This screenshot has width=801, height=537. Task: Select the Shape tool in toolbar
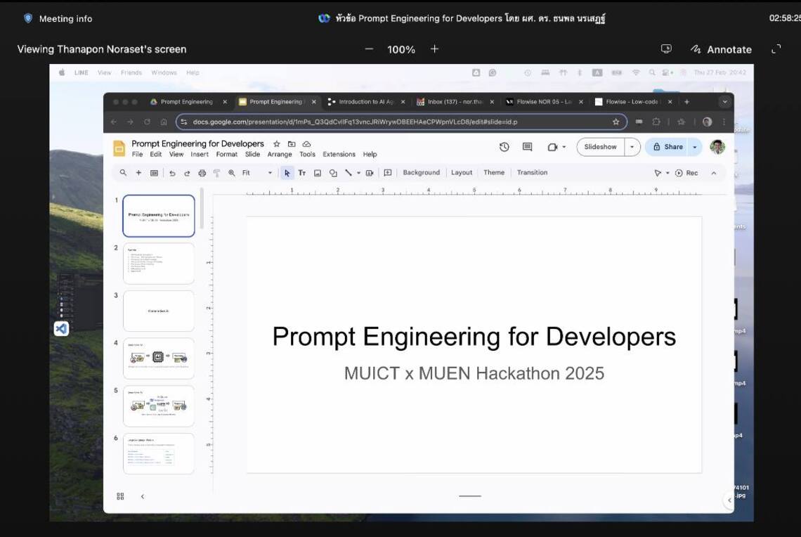333,173
